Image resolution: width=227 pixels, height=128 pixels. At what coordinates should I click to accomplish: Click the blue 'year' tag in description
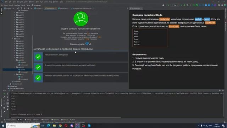[207, 19]
